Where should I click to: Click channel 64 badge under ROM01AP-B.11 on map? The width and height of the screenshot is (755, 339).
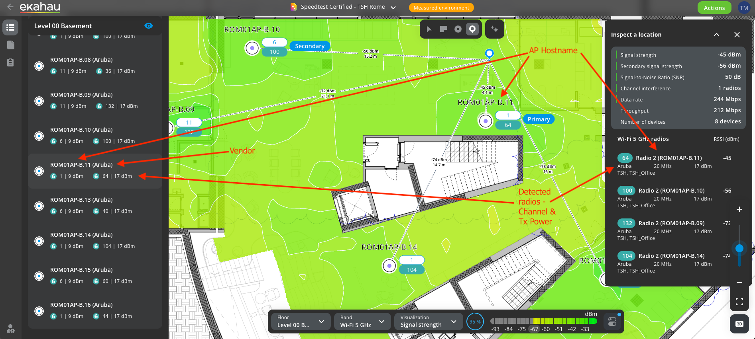[x=508, y=125]
